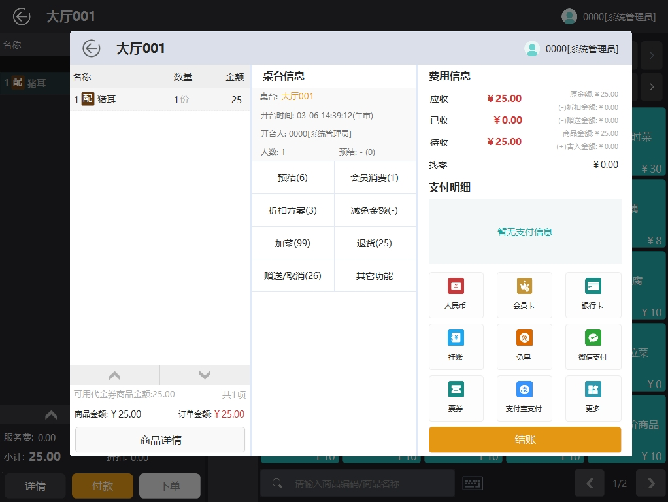This screenshot has height=502, width=668.
Task: Click the 商品详情 button
Action: tap(160, 440)
